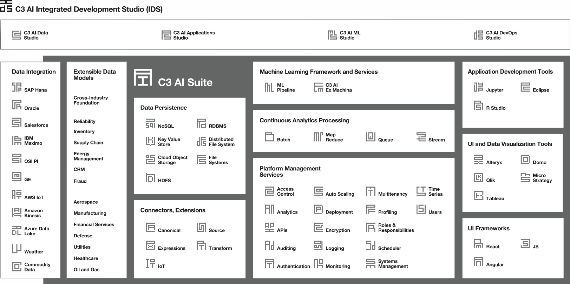
Task: Click the Cross-Industry Foundation label
Action: pos(91,100)
